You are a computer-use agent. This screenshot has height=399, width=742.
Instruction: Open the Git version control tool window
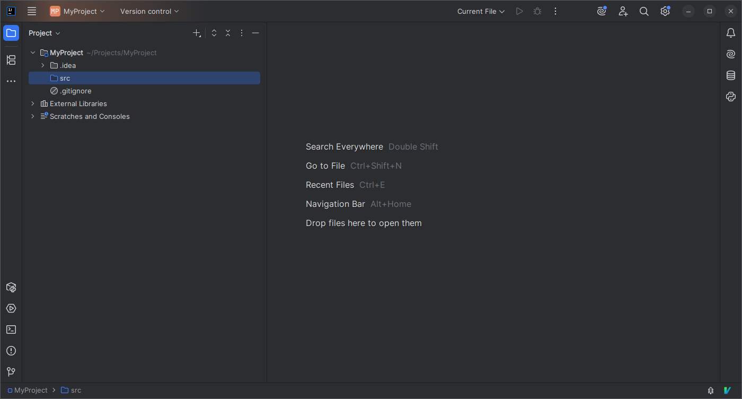(x=11, y=372)
